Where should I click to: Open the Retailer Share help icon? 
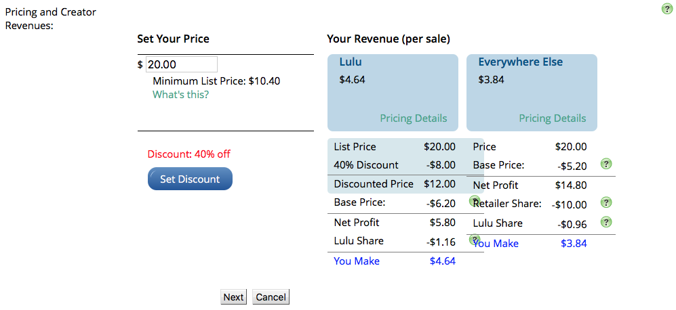606,202
